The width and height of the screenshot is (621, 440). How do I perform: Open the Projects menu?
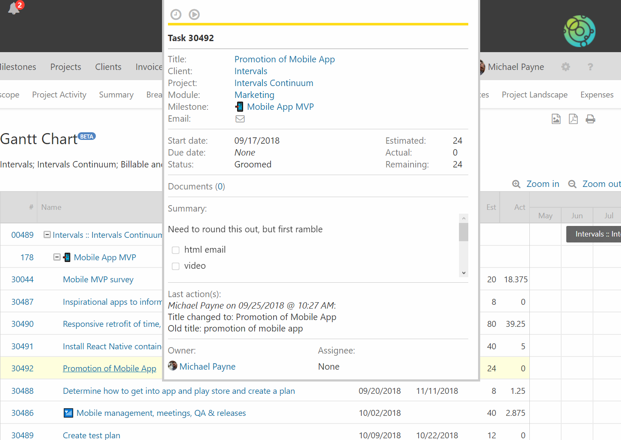[x=65, y=67]
